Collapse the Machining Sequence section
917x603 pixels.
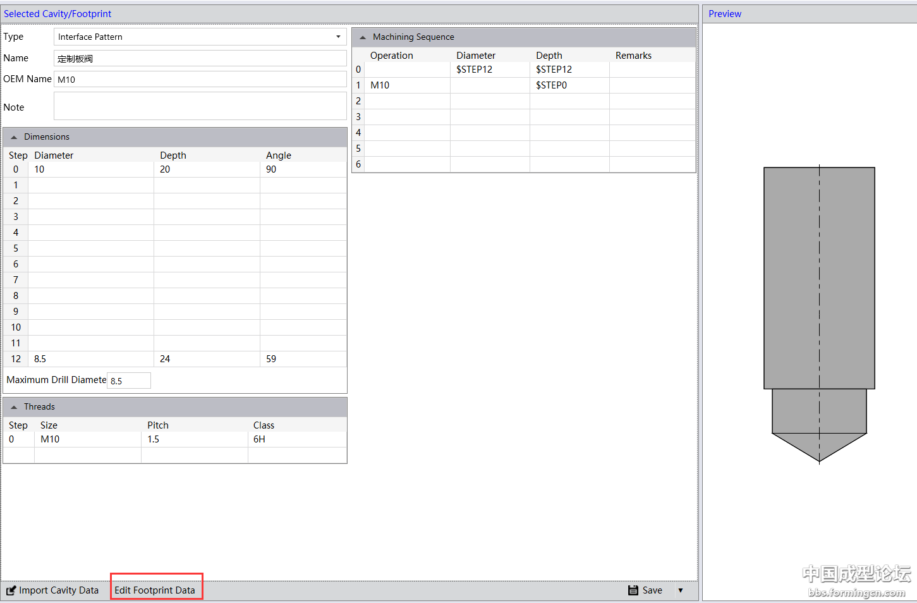click(x=363, y=37)
